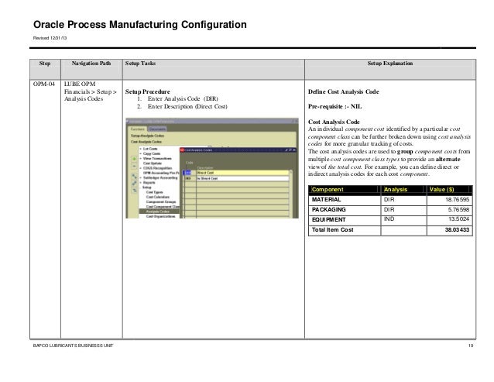Select the Setup tree item
The image size is (494, 382).
click(147, 188)
